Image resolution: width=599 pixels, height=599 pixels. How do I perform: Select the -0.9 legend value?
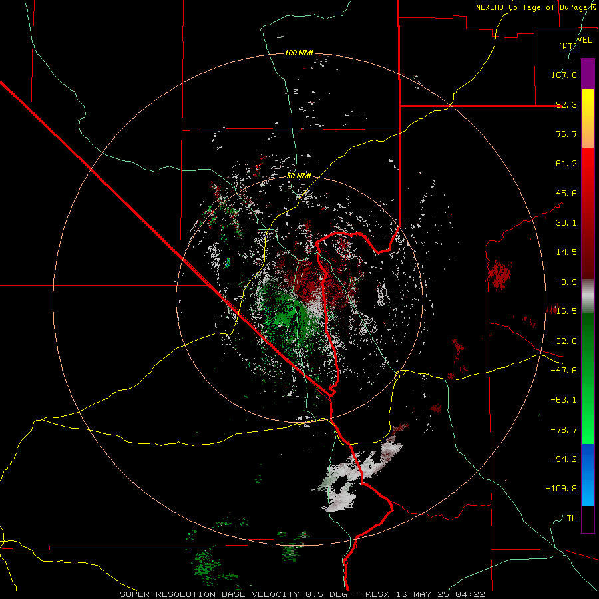[x=566, y=282]
